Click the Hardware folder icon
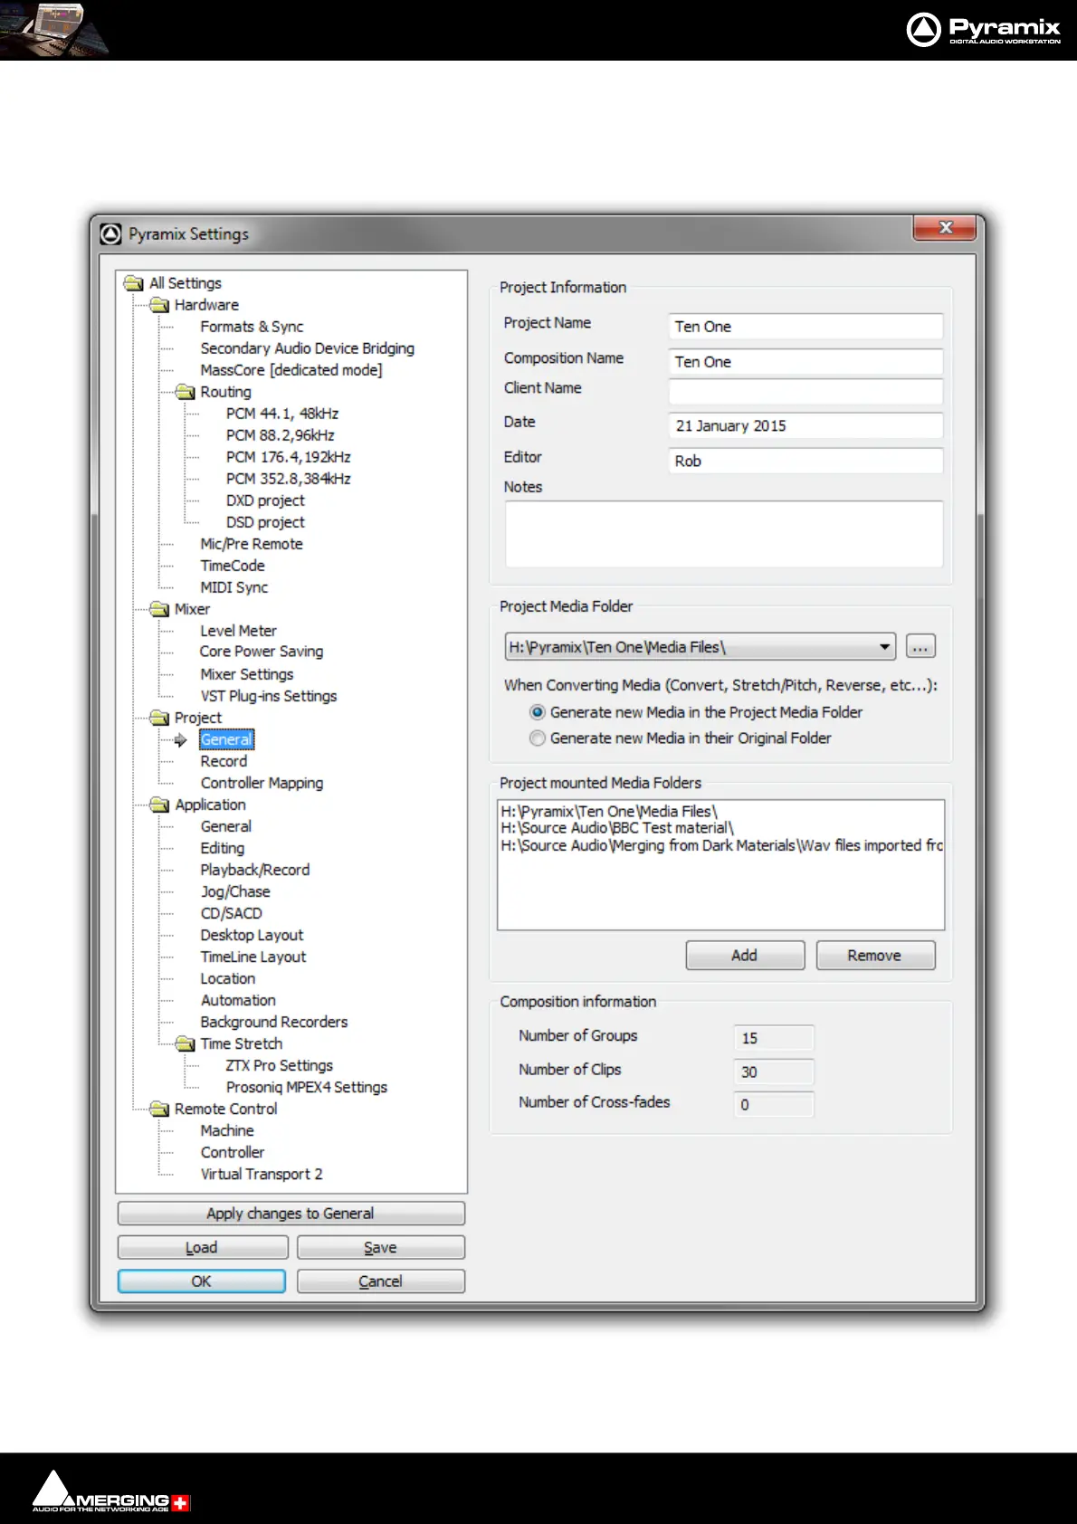The image size is (1077, 1524). click(159, 305)
